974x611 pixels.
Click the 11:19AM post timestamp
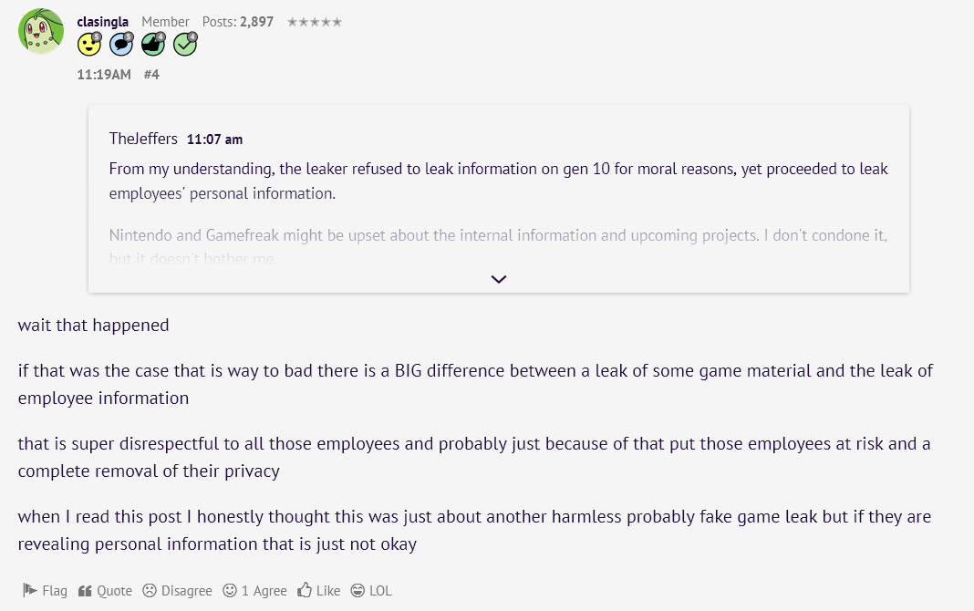104,75
